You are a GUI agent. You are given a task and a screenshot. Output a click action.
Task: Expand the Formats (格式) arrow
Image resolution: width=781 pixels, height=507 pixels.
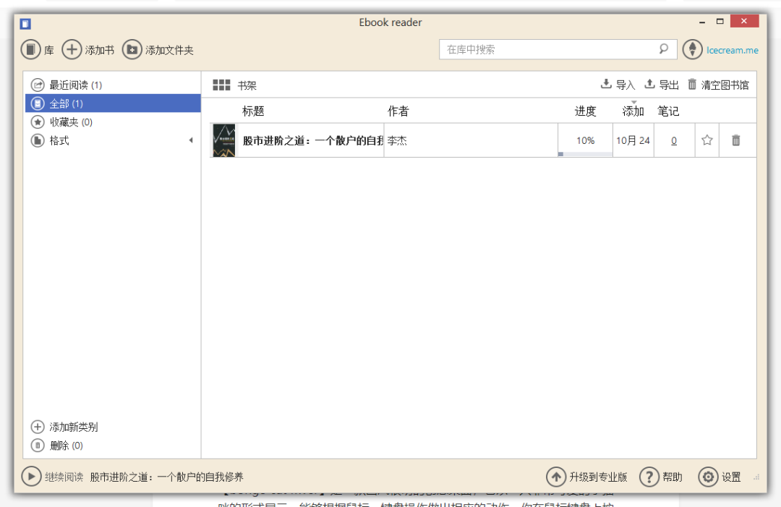[191, 140]
